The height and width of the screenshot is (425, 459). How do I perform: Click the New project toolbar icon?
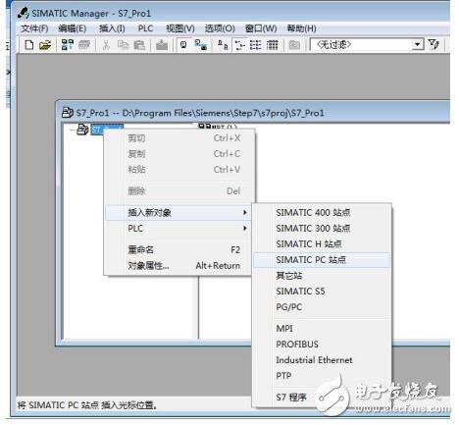click(29, 45)
